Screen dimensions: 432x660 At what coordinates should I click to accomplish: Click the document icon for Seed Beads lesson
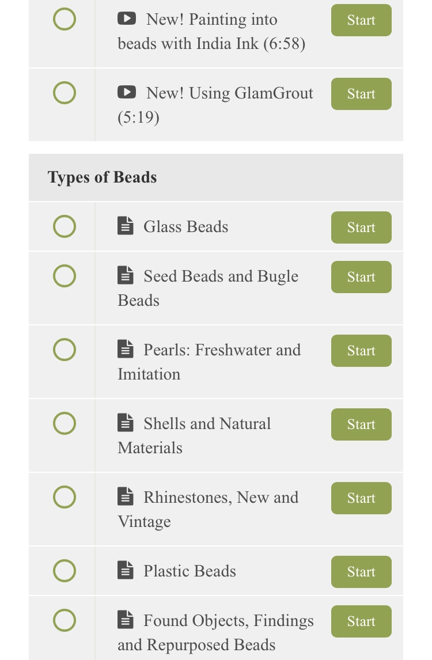126,275
